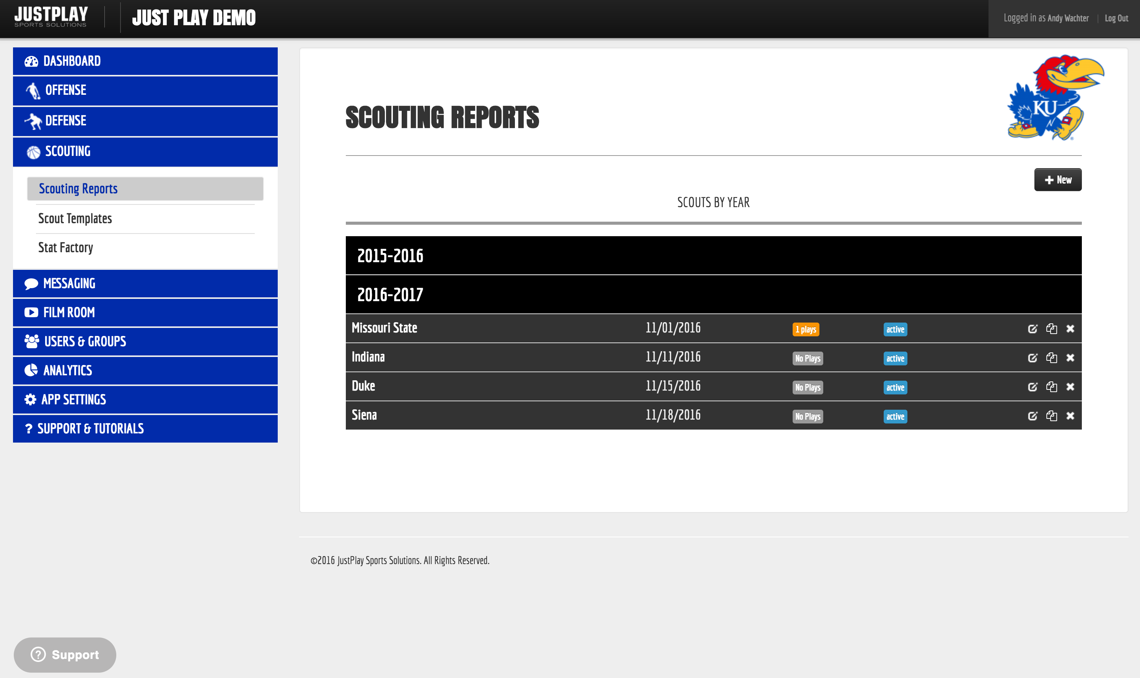This screenshot has height=678, width=1140.
Task: Click the Dashboard gauge icon
Action: tap(31, 61)
